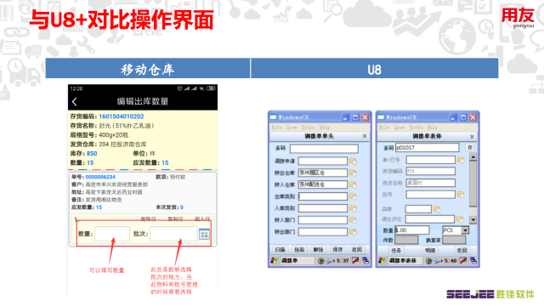Open lookup folder icon next to 调拨申请 field
This screenshot has height=306, width=544.
coord(353,161)
